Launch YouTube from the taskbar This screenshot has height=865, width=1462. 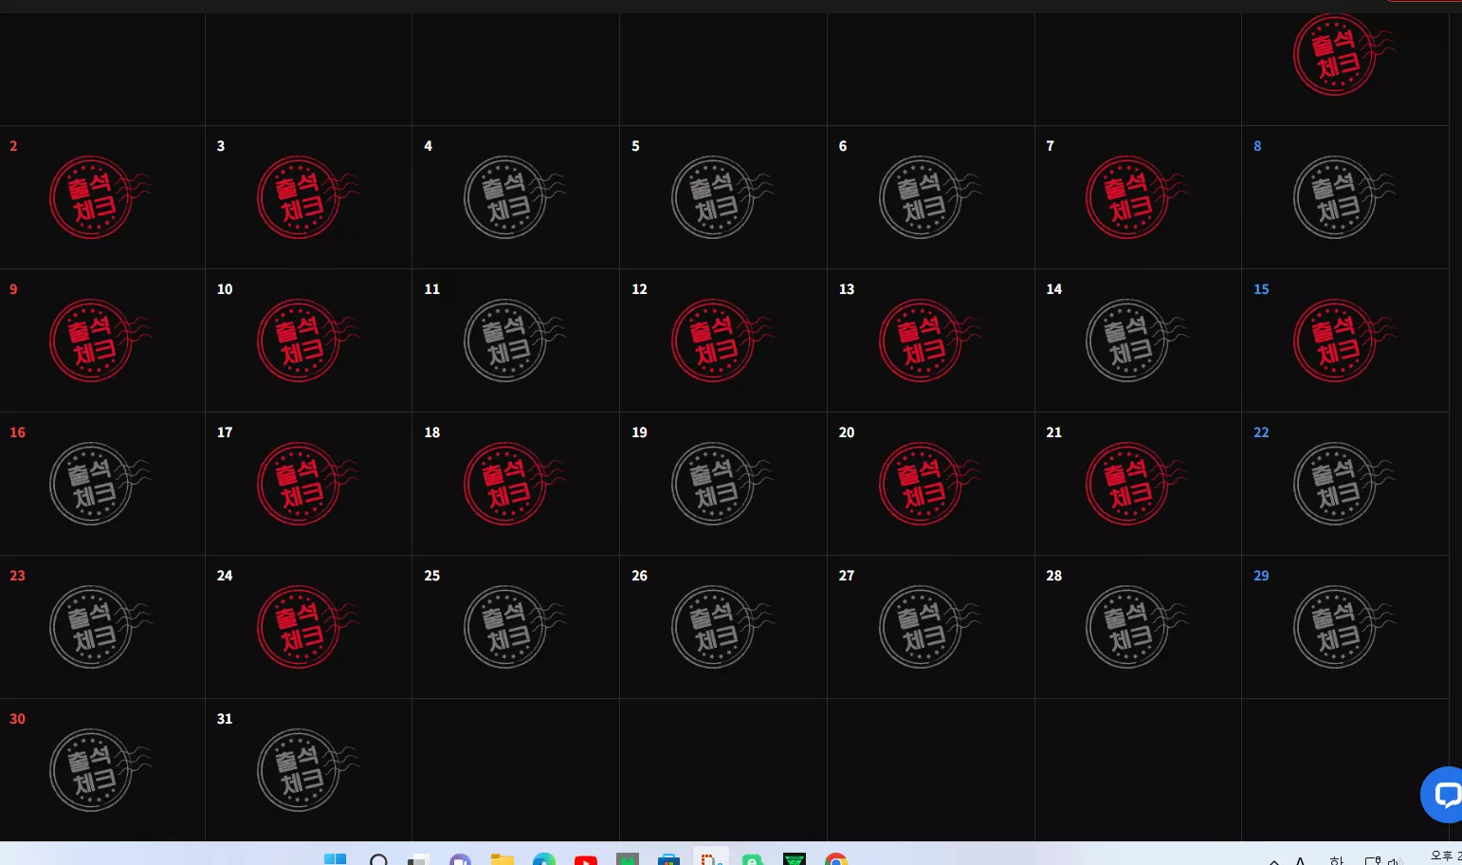click(586, 860)
